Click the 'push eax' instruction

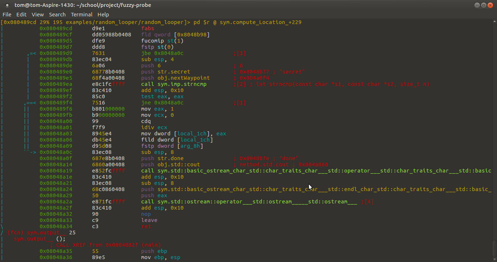(x=154, y=195)
